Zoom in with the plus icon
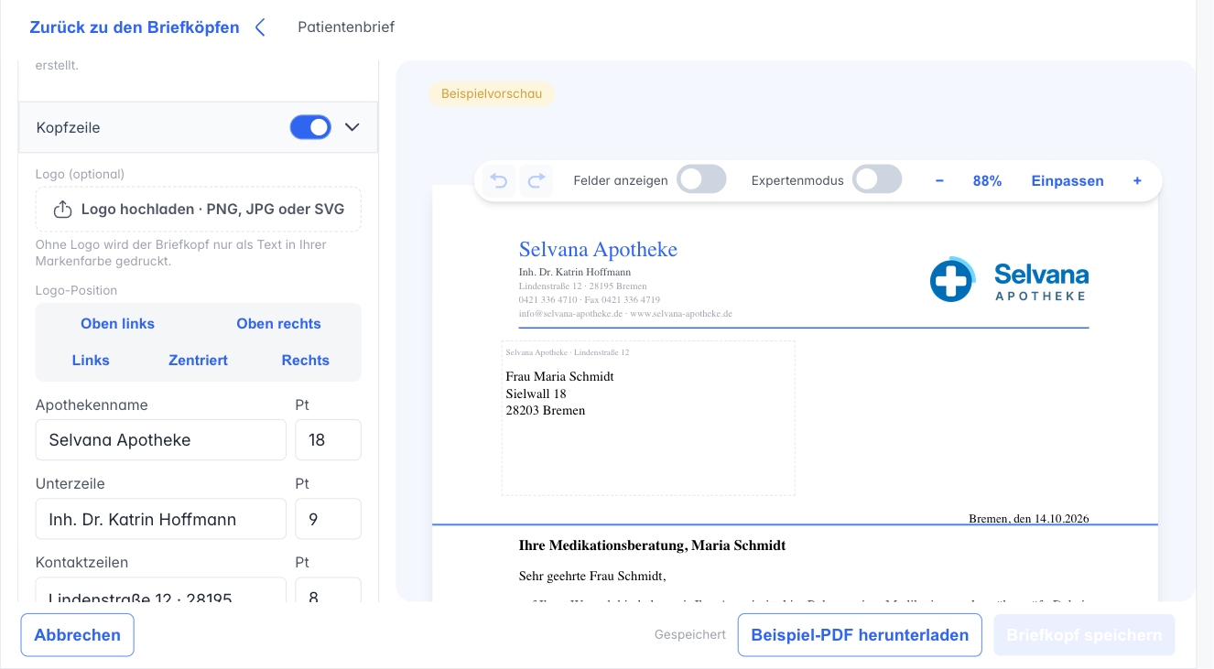 coord(1137,181)
